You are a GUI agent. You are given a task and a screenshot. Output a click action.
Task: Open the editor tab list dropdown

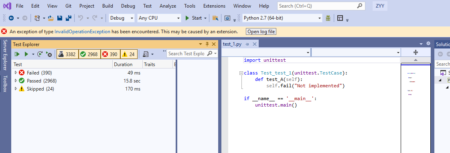point(421,44)
